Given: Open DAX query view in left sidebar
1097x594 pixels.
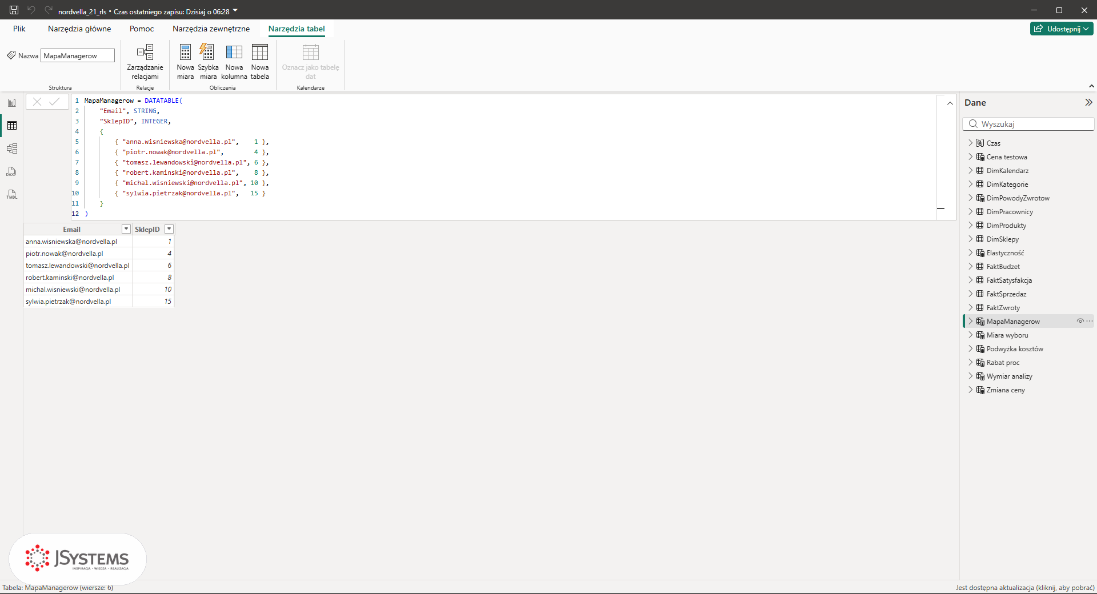Looking at the screenshot, I should tap(12, 171).
